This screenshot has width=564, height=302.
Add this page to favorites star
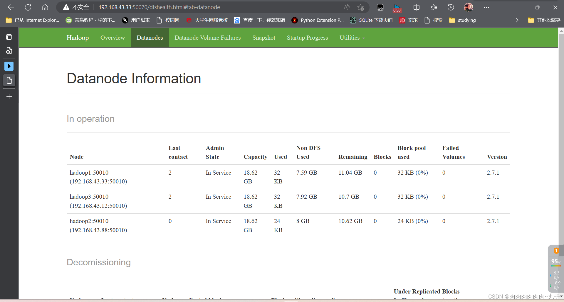361,7
